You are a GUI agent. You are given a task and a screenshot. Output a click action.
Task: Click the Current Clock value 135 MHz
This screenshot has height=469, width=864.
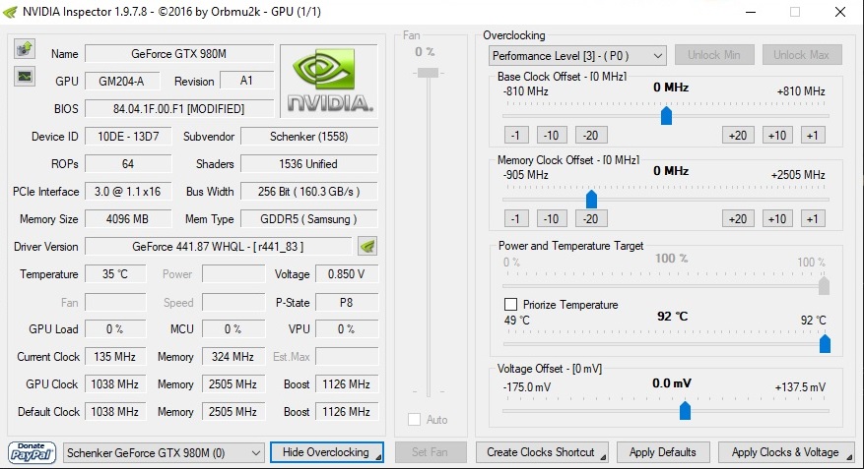pyautogui.click(x=115, y=356)
